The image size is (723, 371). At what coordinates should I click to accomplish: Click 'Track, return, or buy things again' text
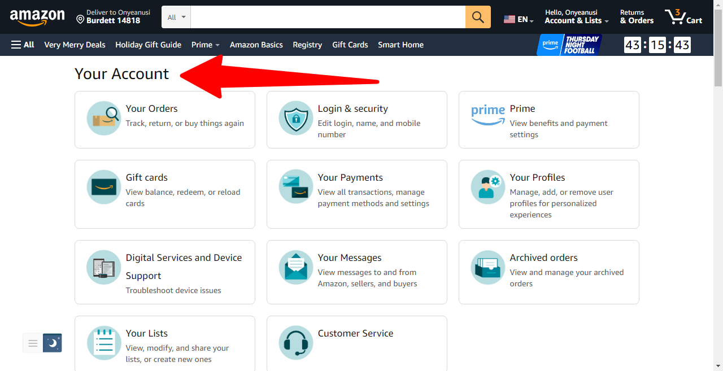click(x=185, y=123)
